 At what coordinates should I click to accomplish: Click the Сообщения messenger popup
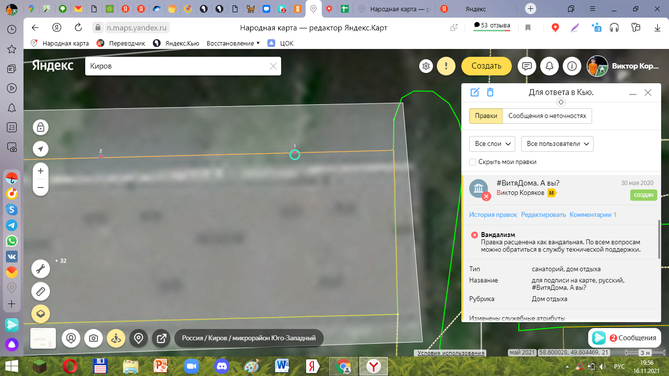point(624,338)
